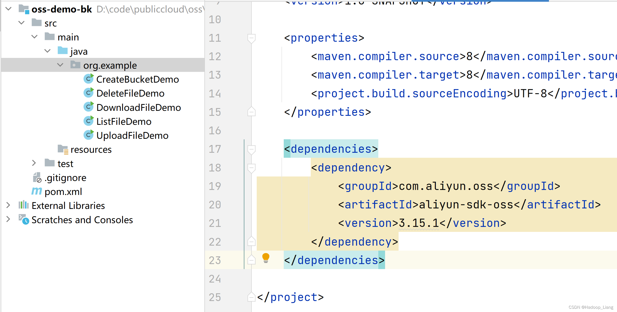The image size is (617, 312).
Task: Open pom.xml from project tree
Action: (63, 192)
